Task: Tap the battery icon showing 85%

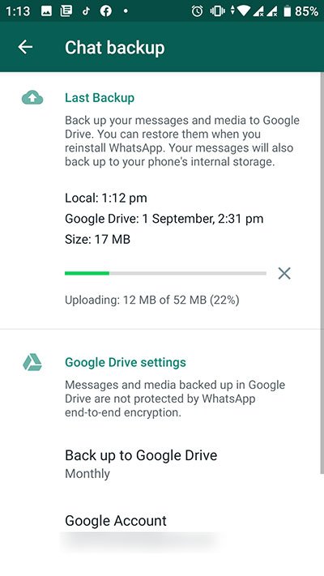Action: click(288, 11)
